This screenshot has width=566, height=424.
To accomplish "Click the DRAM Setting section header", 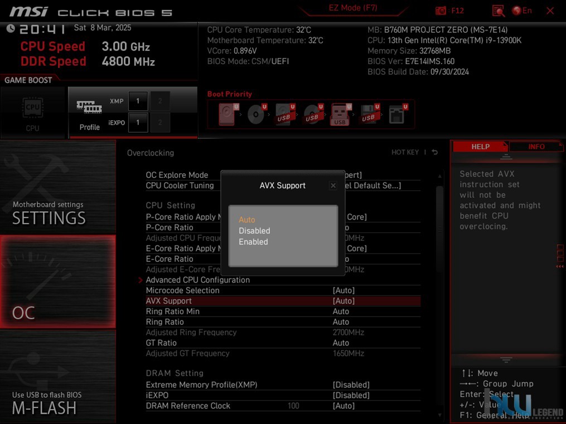I will click(x=175, y=373).
